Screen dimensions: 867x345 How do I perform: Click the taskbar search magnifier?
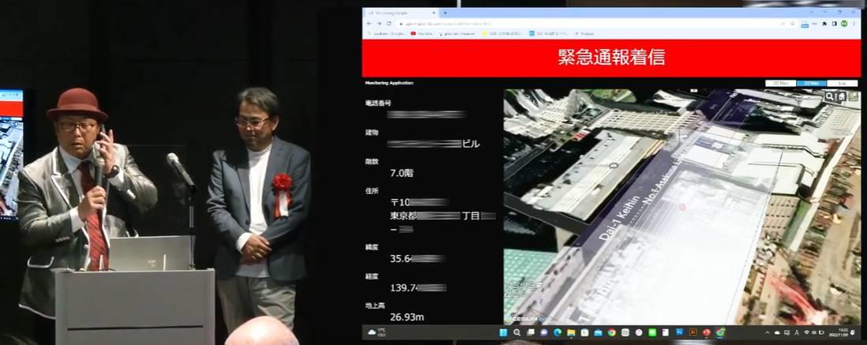click(x=517, y=332)
